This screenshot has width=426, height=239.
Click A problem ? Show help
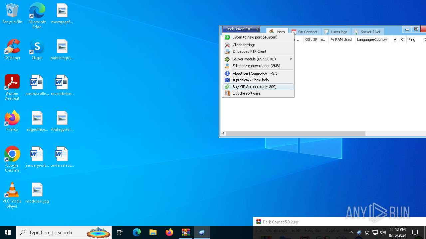pos(258,80)
